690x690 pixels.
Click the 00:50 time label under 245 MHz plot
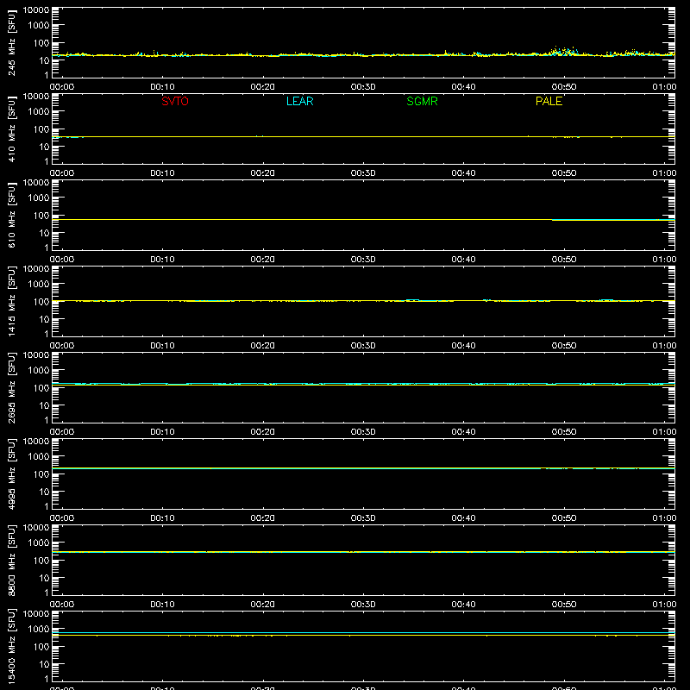click(564, 87)
